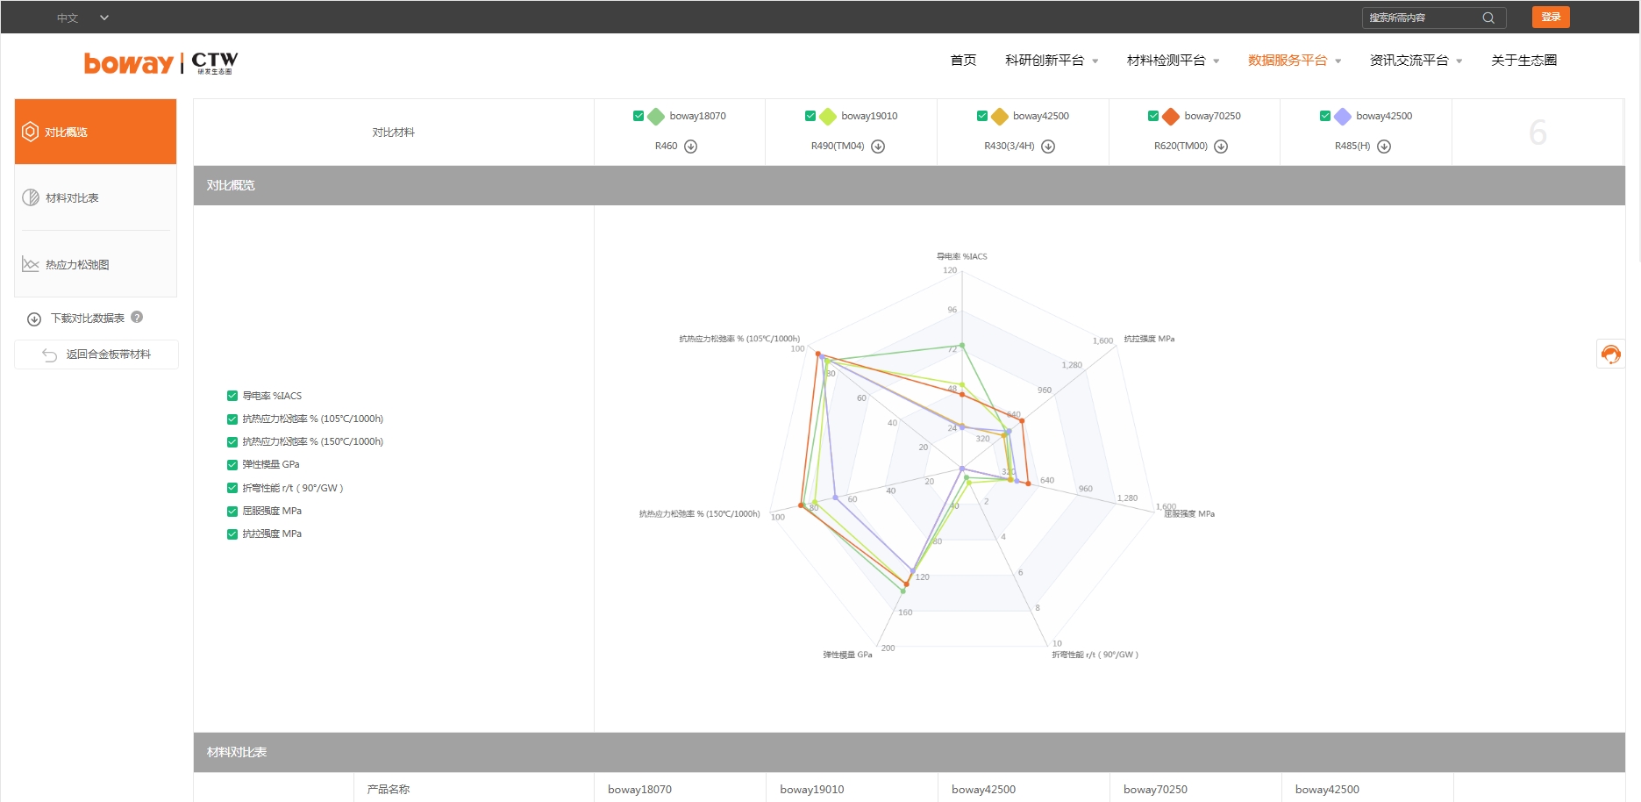The height and width of the screenshot is (802, 1641).
Task: Click 下载对比数据表 link
Action: (x=88, y=319)
